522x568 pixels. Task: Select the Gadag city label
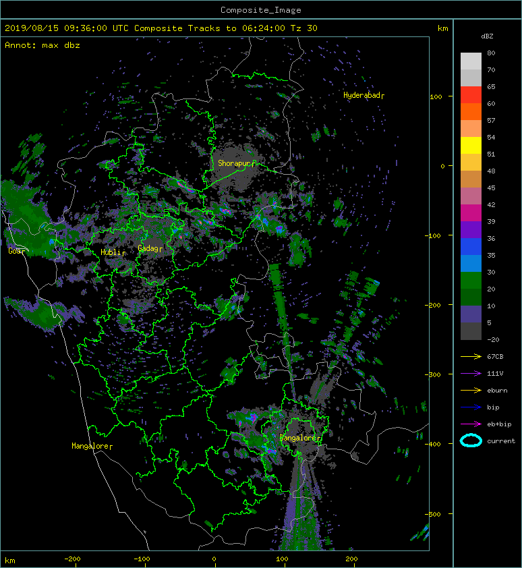click(150, 248)
